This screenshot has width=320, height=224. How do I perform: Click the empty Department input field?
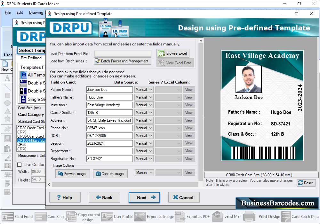click(x=109, y=151)
